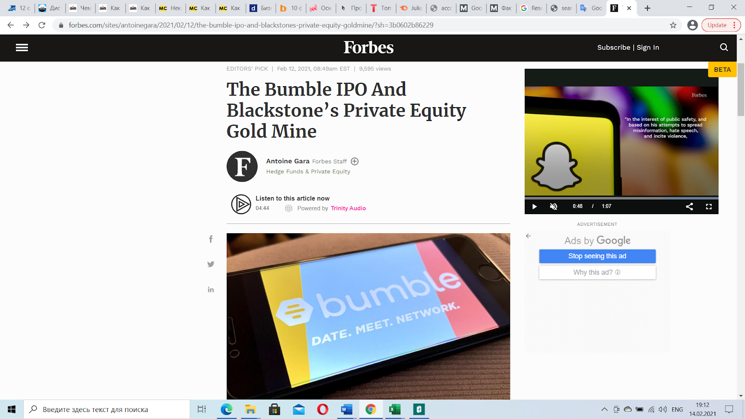Image resolution: width=745 pixels, height=419 pixels.
Task: Click the Windows taskbar search box
Action: click(x=107, y=409)
